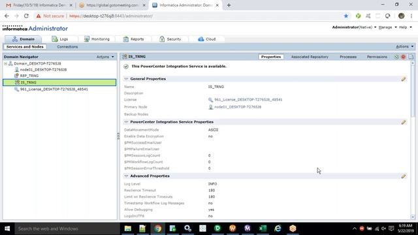Click the node icon beside node01 in tree
The height and width of the screenshot is (235, 418).
(16, 70)
